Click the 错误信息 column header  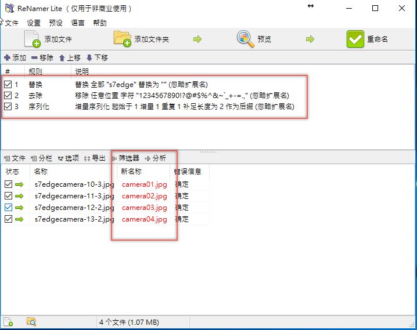[188, 172]
